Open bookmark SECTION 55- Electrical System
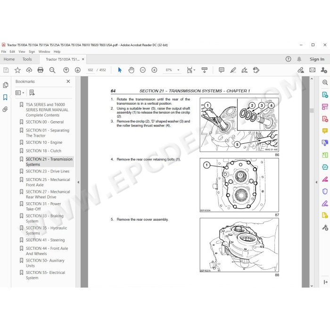 click(x=45, y=275)
